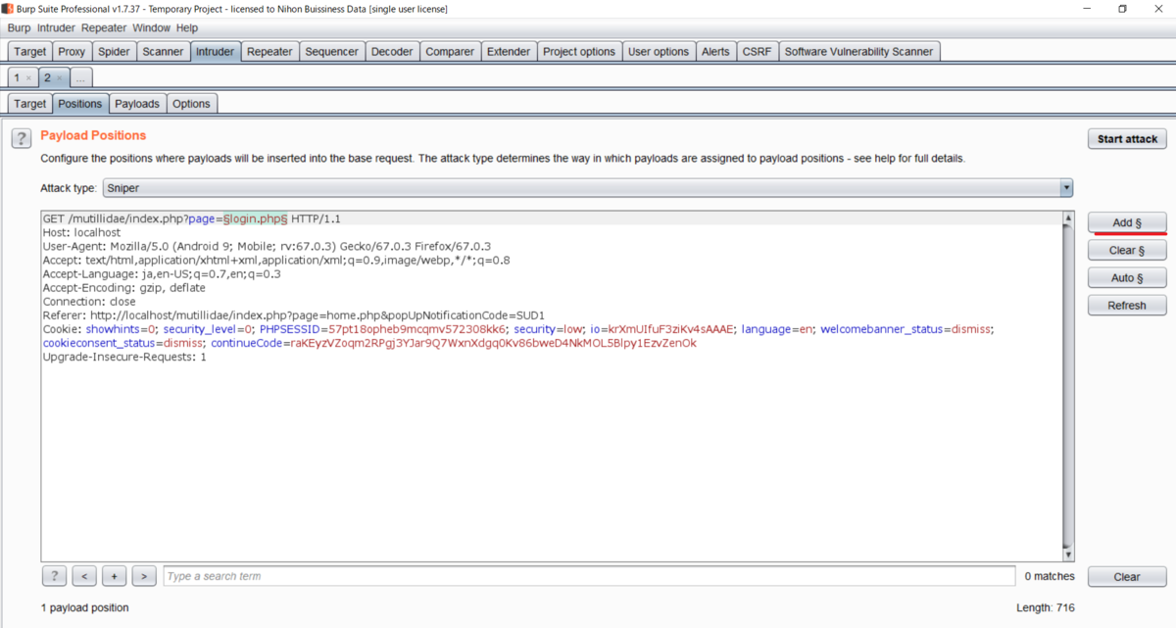Click the Auto § button

point(1127,277)
